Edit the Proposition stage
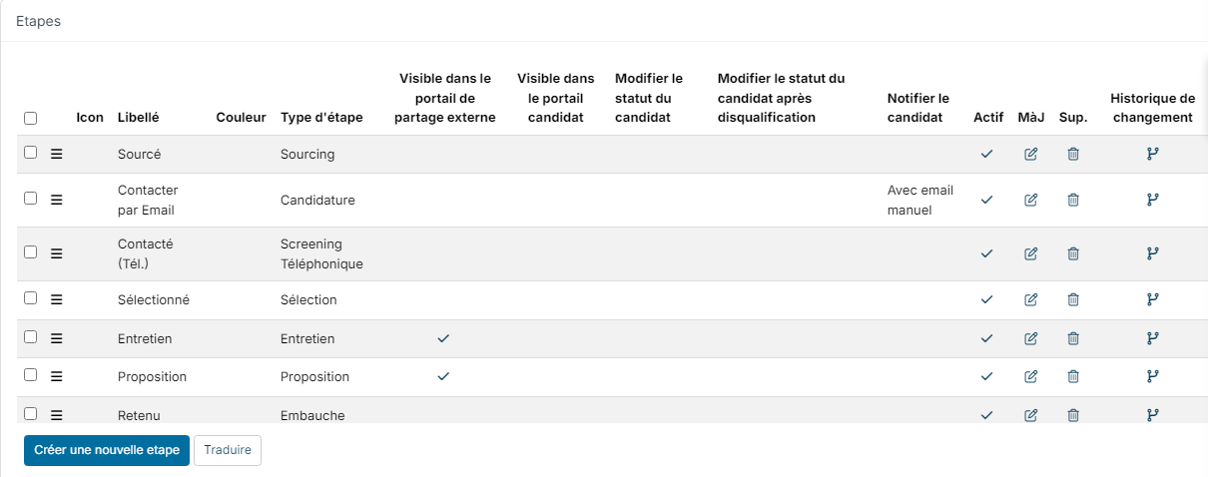1208x477 pixels. pyautogui.click(x=1031, y=376)
